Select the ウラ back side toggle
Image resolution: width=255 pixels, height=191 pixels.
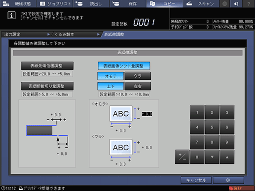click(138, 76)
